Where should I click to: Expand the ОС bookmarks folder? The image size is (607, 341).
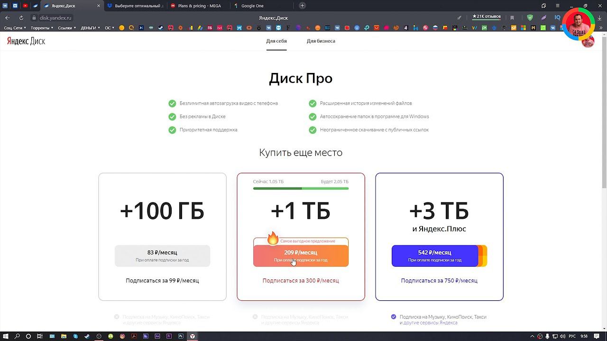point(110,28)
